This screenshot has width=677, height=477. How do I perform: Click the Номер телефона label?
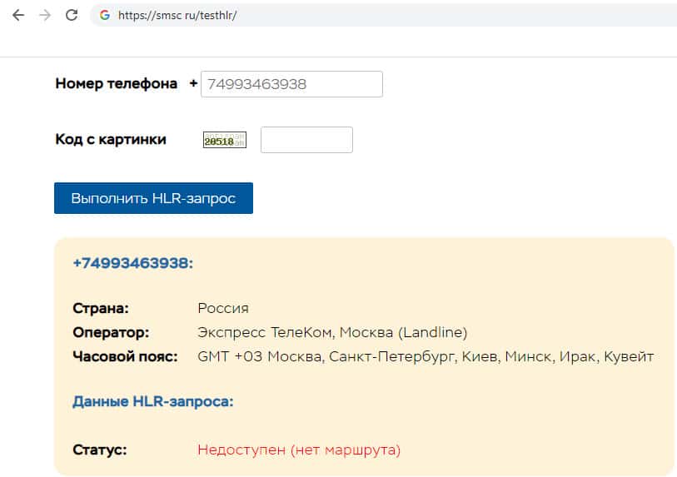pos(116,83)
